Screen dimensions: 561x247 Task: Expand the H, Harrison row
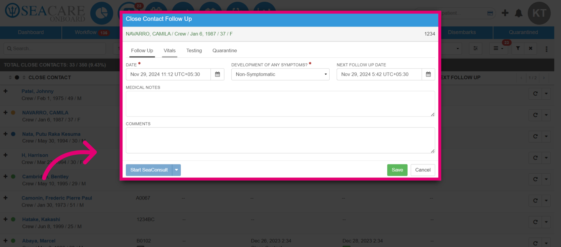6,155
